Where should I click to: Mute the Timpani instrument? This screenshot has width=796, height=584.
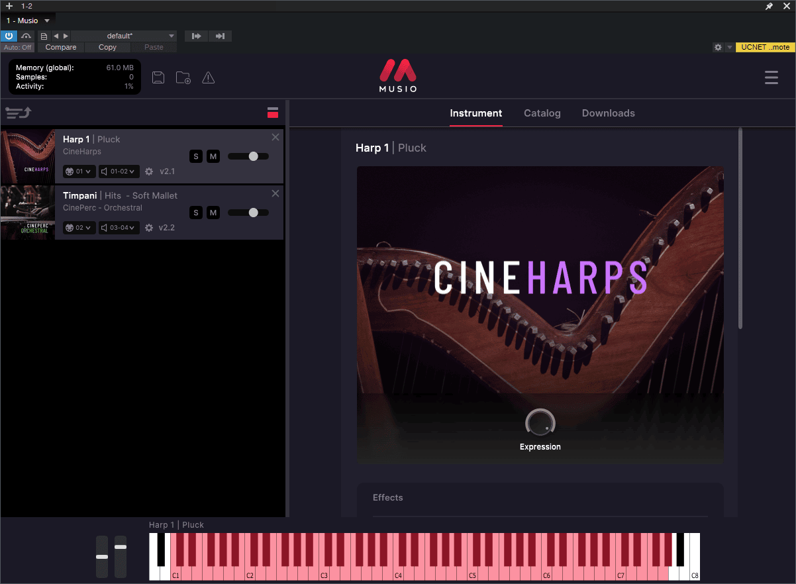click(x=213, y=213)
